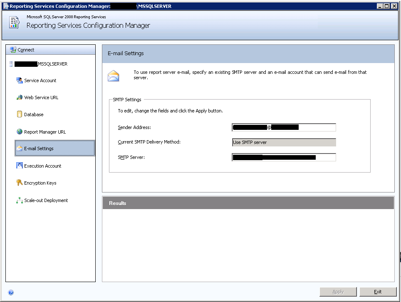Open the Web Service URL page
This screenshot has height=302, width=401.
point(41,97)
